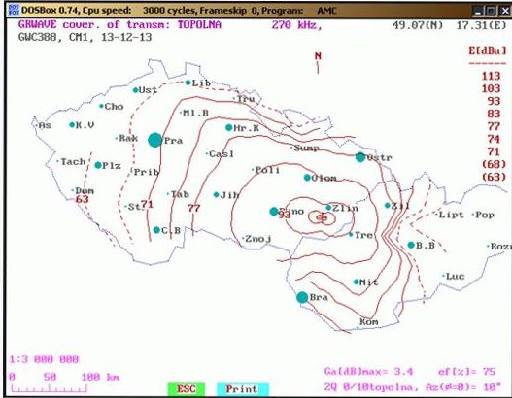Click the north arrow indicator

pos(318,63)
